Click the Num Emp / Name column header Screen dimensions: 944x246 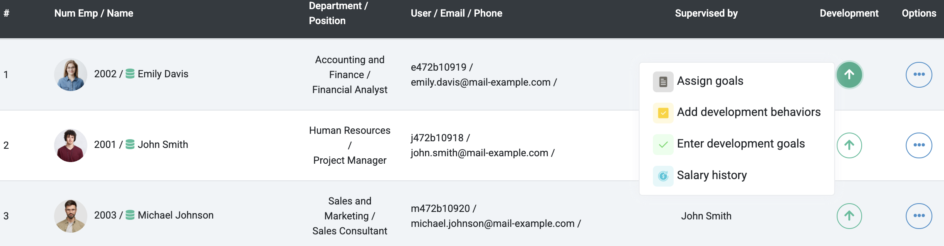[94, 13]
